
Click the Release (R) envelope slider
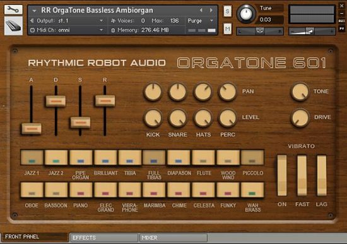[x=105, y=101]
